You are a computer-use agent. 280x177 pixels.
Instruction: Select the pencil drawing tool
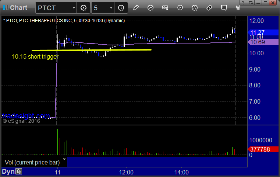pos(136,8)
